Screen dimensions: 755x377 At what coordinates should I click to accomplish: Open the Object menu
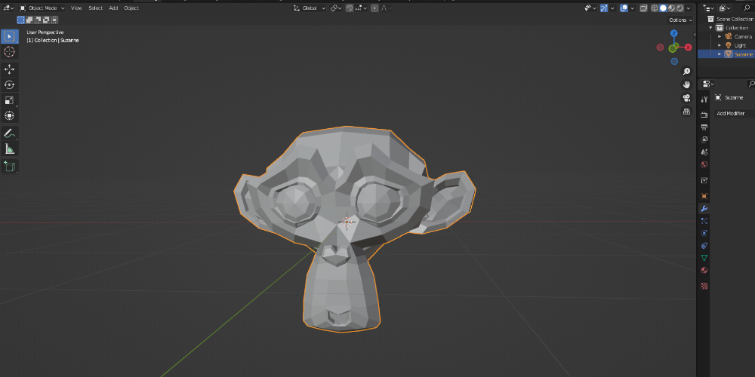(x=131, y=8)
